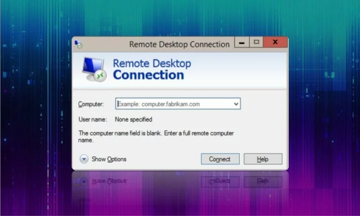Focus the Computer name input field
The height and width of the screenshot is (216, 360).
click(x=178, y=104)
